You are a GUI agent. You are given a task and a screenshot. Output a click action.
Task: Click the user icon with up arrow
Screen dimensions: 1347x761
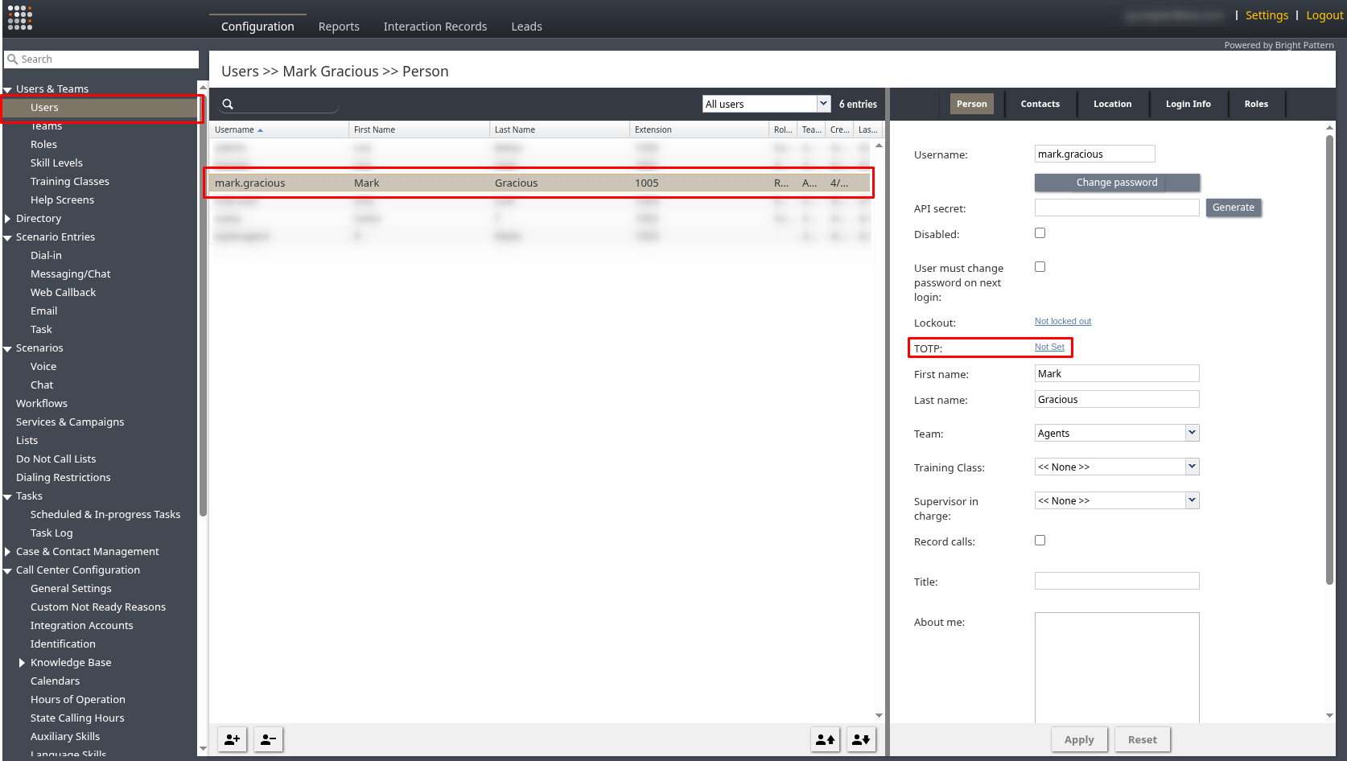[x=825, y=739]
